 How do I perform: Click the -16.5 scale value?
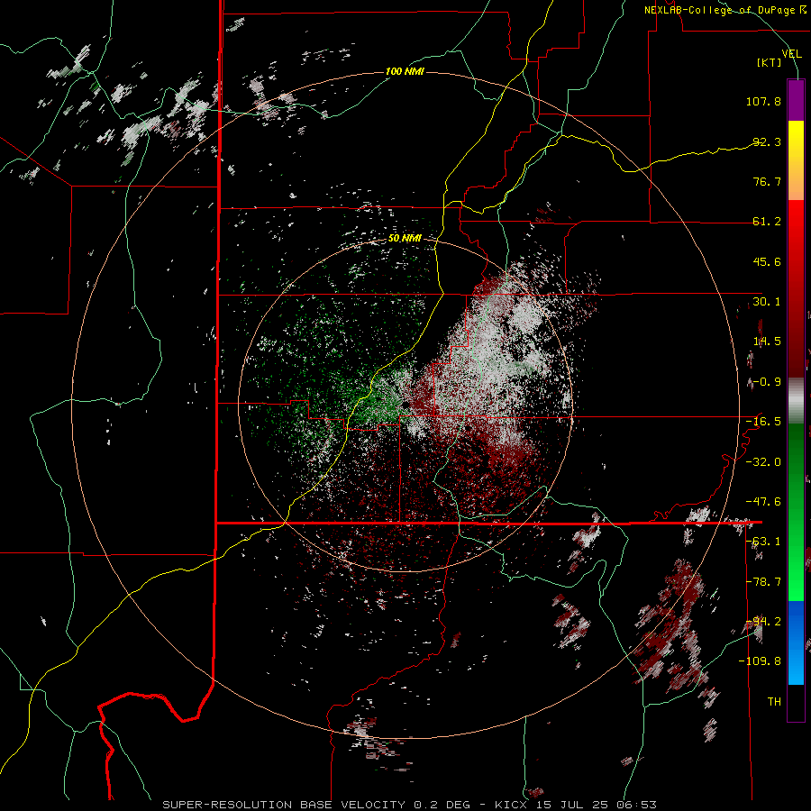coord(763,422)
